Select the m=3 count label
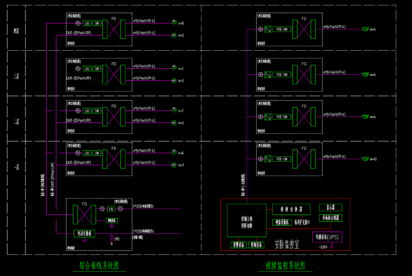 (x=181, y=165)
